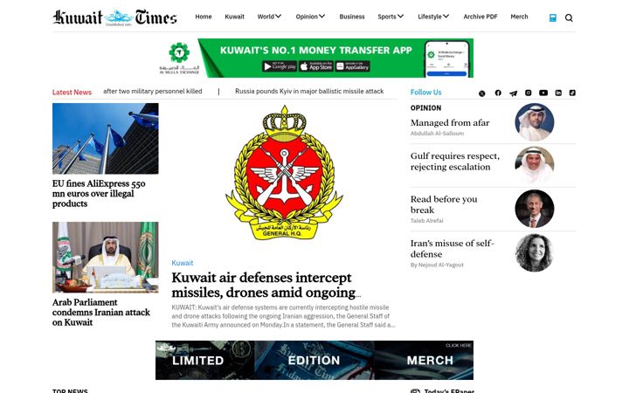Click Nejoud Al-Yagout's portrait photo
This screenshot has height=393, width=629.
click(535, 252)
